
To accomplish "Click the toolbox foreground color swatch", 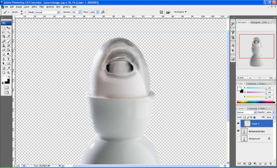I will (4, 79).
